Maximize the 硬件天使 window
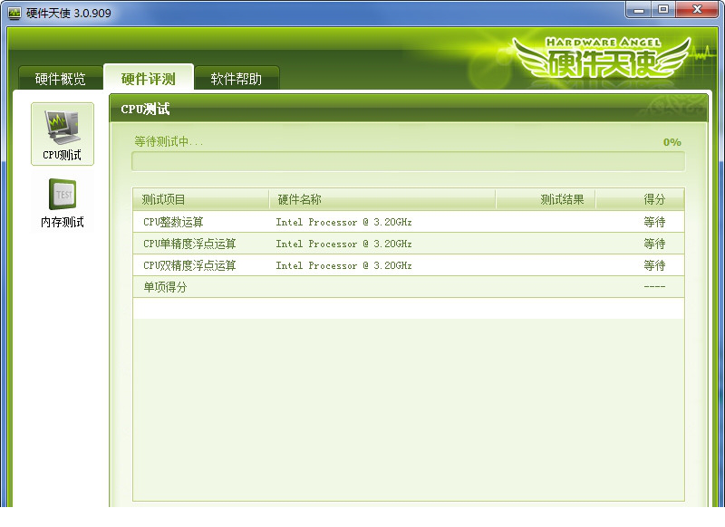725x527 pixels. (x=663, y=10)
